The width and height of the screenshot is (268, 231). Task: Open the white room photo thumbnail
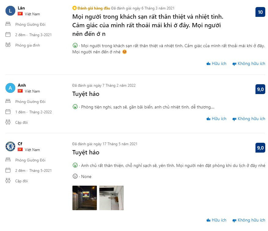[112, 198]
